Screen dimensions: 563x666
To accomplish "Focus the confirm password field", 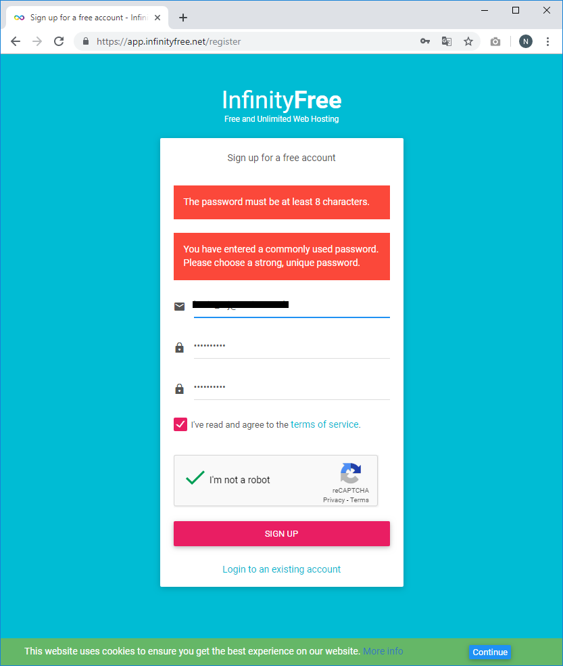I will (291, 388).
